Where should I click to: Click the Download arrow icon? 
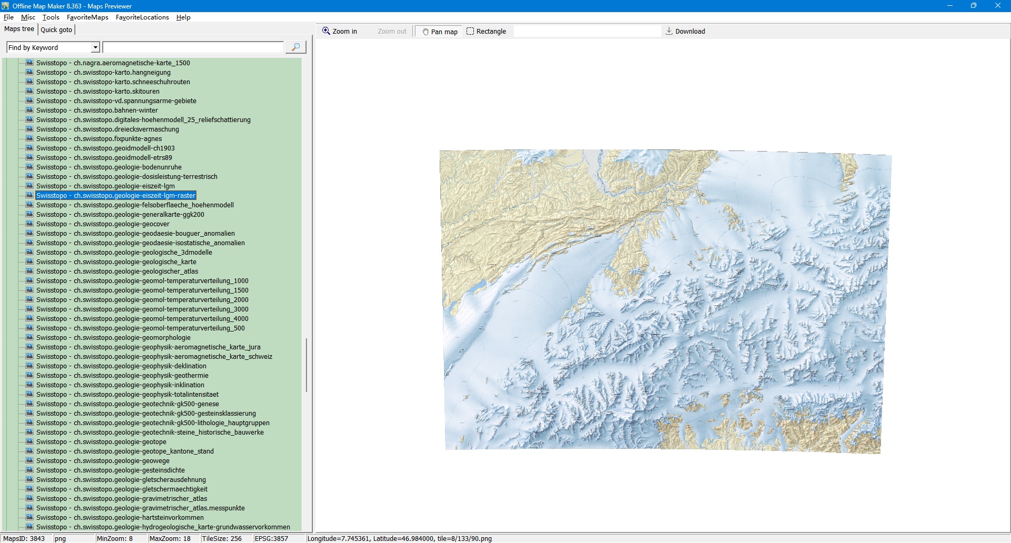tap(669, 31)
